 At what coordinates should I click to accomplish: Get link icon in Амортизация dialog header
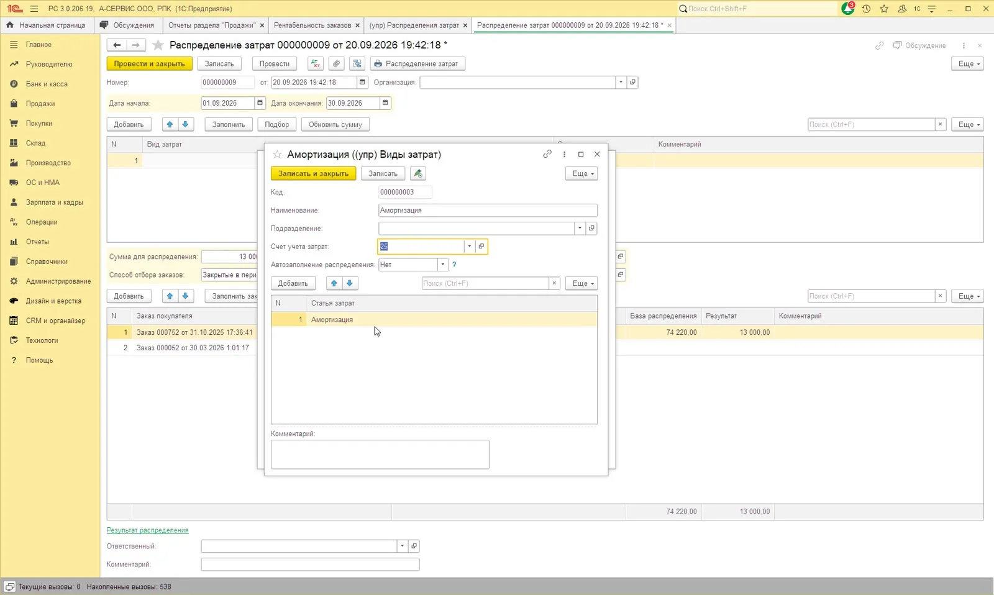click(547, 154)
